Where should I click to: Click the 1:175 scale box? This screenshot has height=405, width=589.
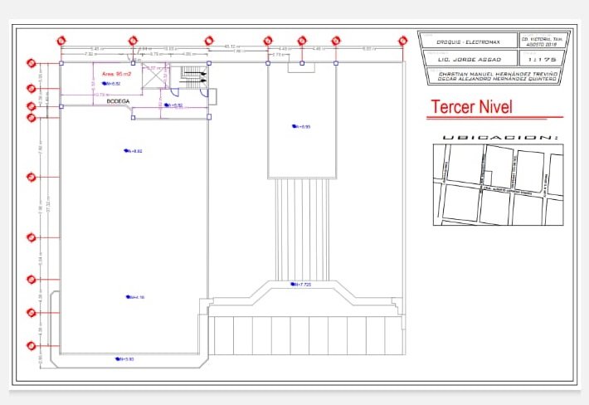[x=540, y=59]
